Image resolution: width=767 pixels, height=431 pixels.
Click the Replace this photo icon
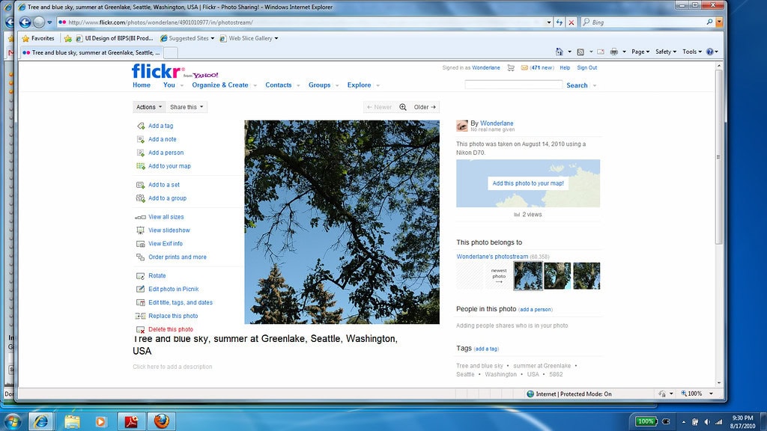coord(141,317)
